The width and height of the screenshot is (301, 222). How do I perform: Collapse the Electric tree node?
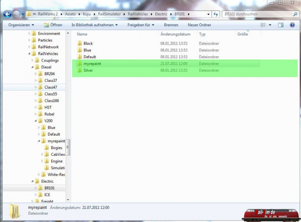[x=32, y=181]
